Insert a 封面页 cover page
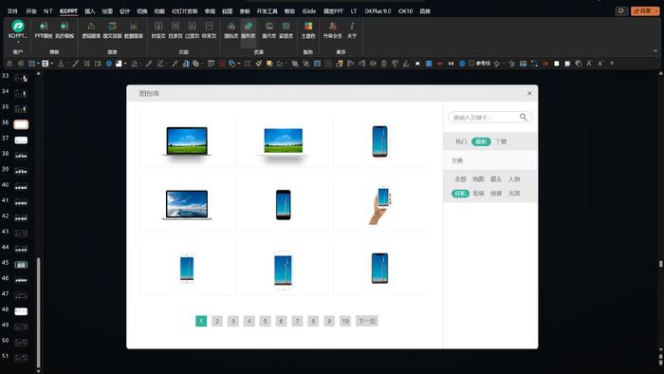The height and width of the screenshot is (374, 664). (158, 30)
